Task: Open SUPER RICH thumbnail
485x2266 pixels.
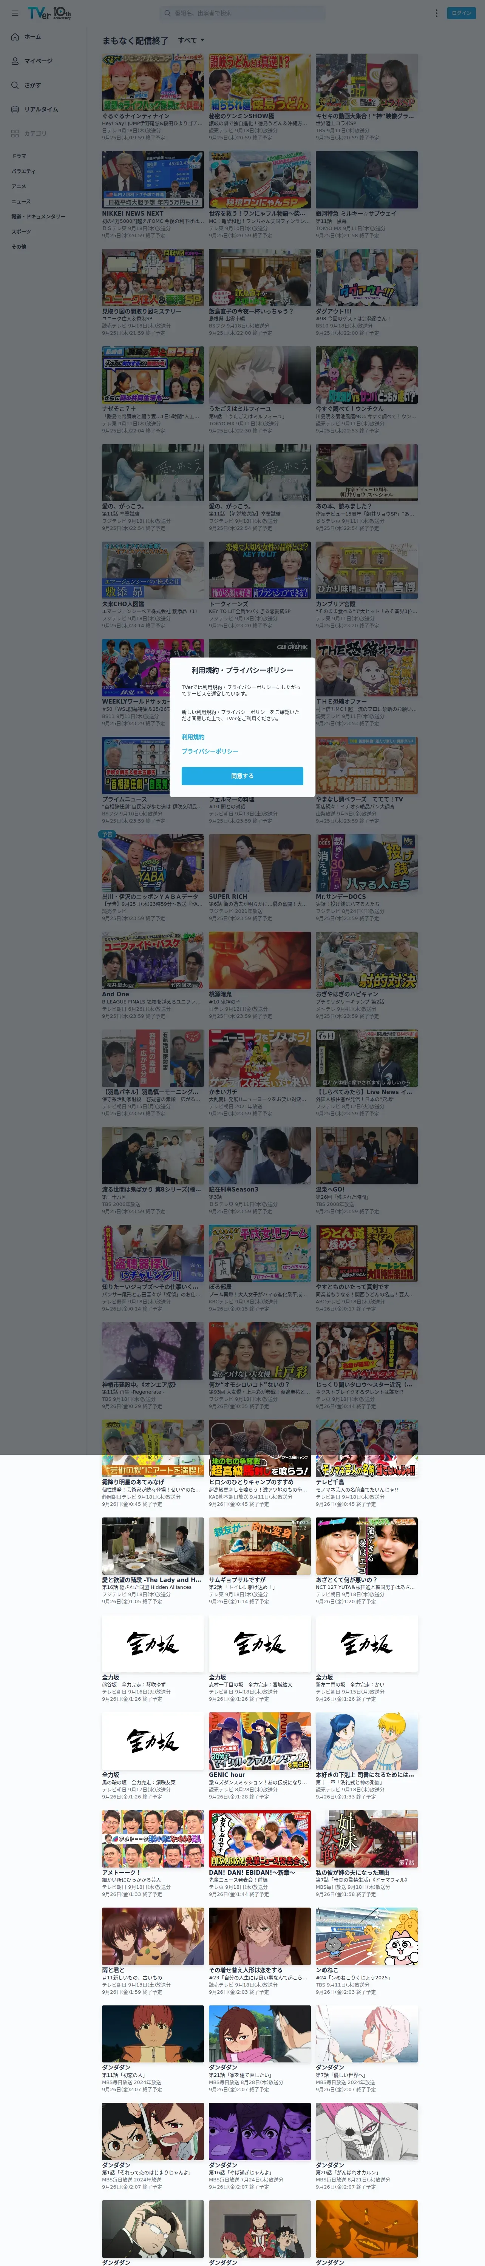Action: pos(259,863)
